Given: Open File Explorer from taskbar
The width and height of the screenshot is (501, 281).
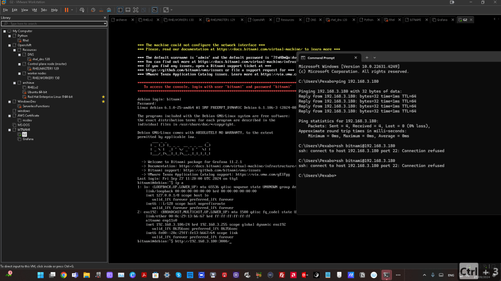Looking at the screenshot, I should pyautogui.click(x=87, y=275).
